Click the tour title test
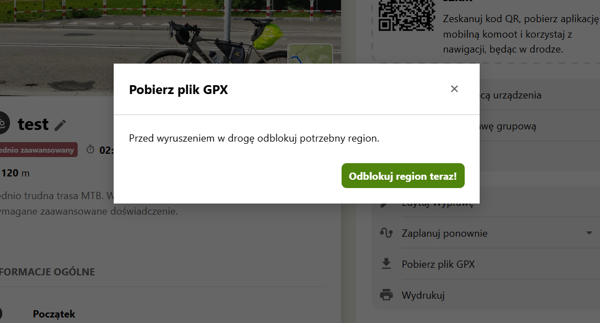Viewport: 600px width, 323px height. tap(33, 124)
